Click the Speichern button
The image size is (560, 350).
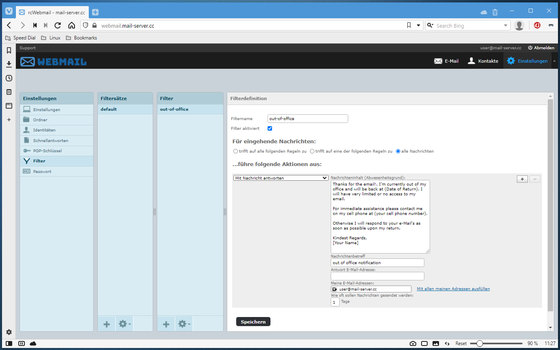[x=253, y=322]
